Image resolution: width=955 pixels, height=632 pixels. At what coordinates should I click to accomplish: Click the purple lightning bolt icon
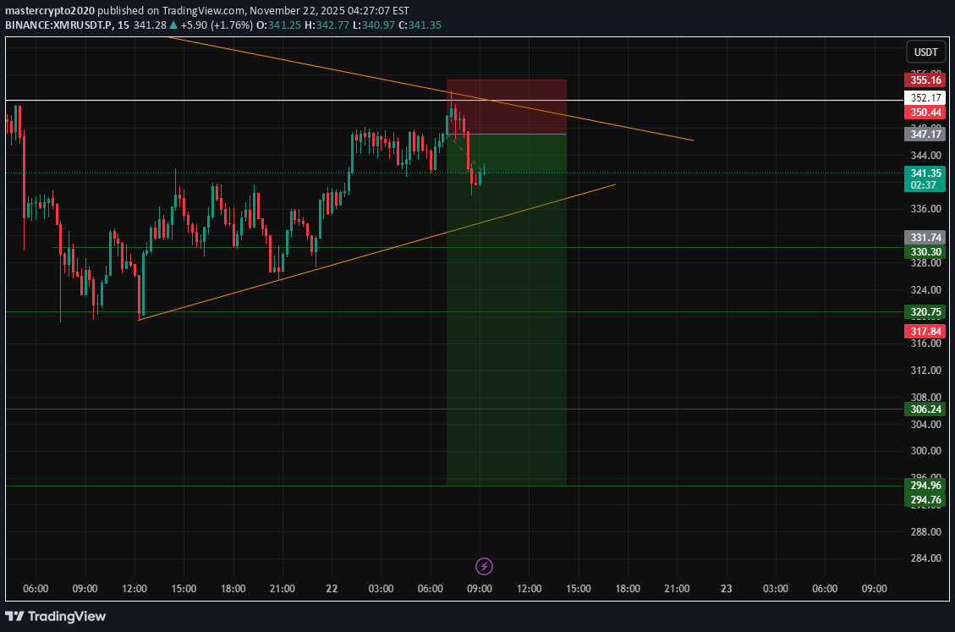(x=484, y=566)
